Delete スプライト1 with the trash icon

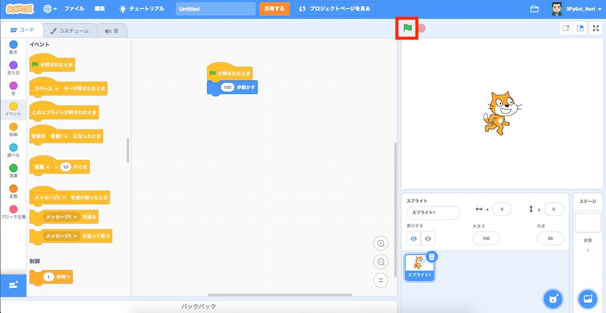point(432,257)
